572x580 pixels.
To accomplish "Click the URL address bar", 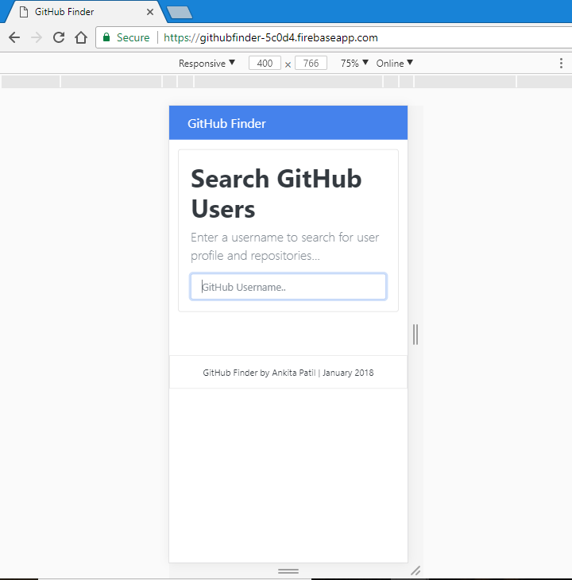I will [334, 37].
